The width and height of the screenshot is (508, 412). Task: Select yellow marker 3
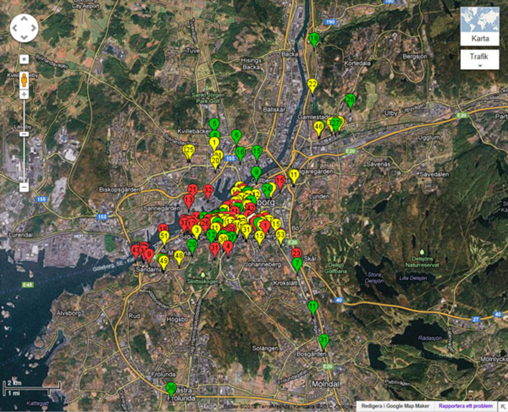196,230
